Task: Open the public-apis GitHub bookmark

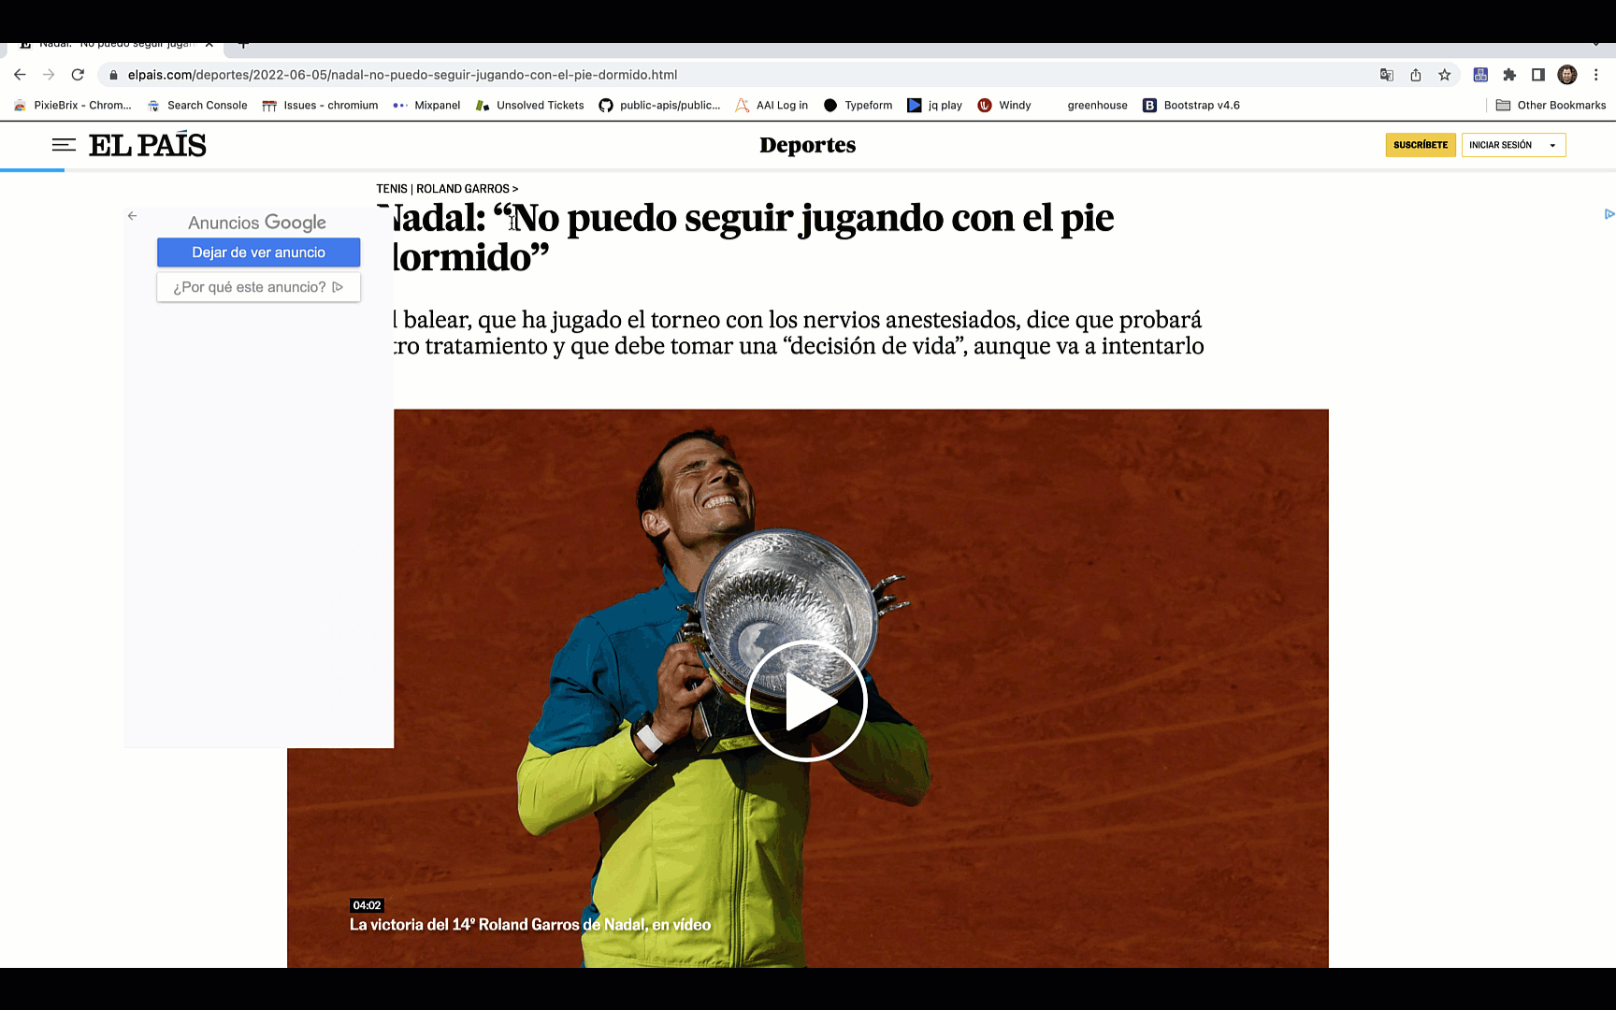Action: (660, 106)
